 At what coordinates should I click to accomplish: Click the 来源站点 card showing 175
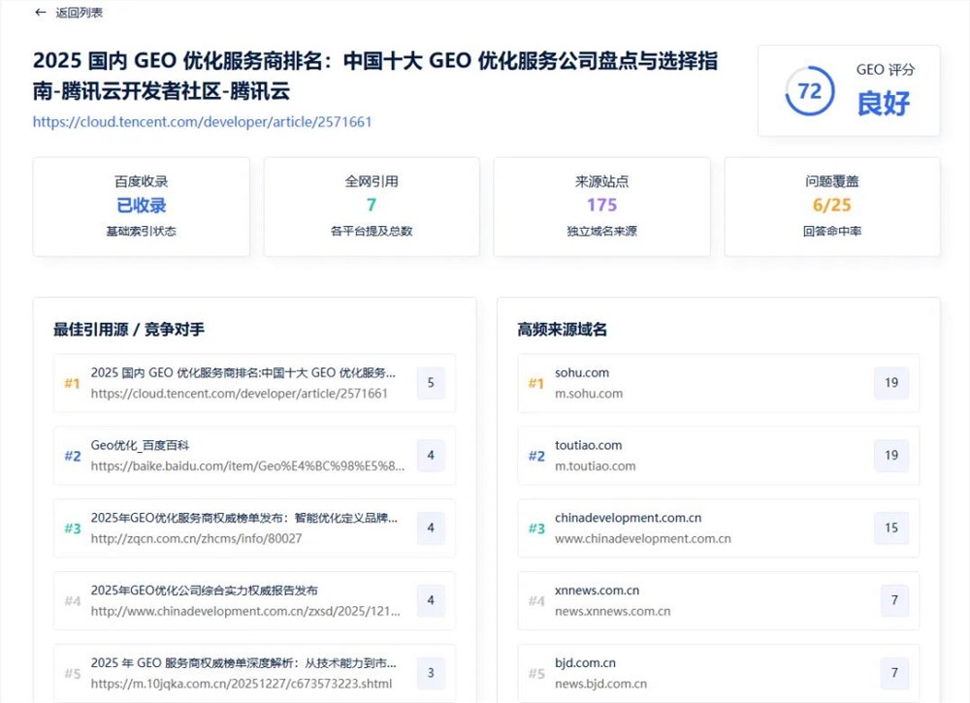(601, 207)
